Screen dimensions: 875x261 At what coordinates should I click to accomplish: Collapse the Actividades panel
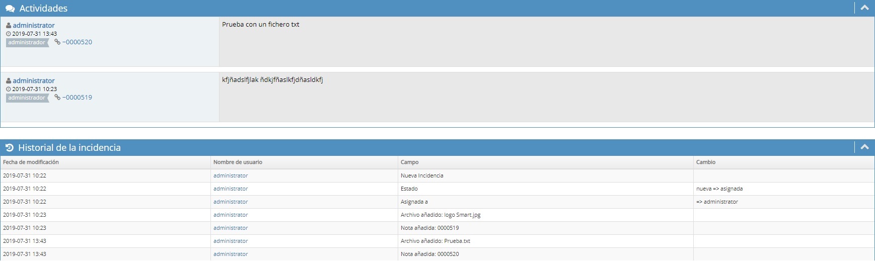pyautogui.click(x=864, y=8)
